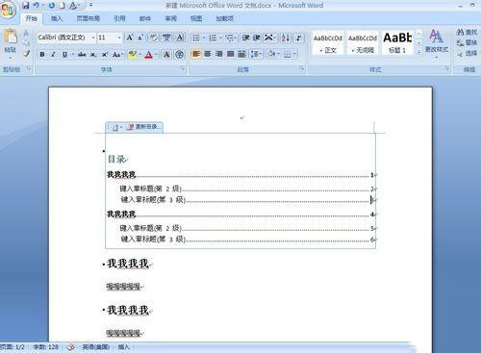Apply the 无间隔 no spacing style

pyautogui.click(x=363, y=42)
